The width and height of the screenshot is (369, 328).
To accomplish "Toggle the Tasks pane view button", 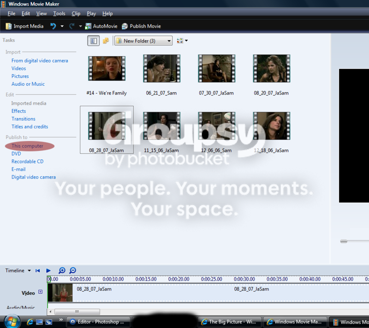I will pos(94,41).
